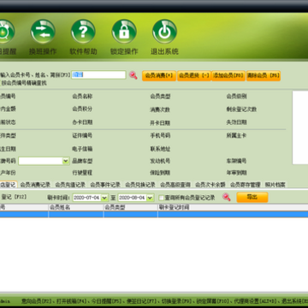The height and width of the screenshot is (308, 308).
Task: Click the 品牌车型 field label
Action: pos(82,161)
